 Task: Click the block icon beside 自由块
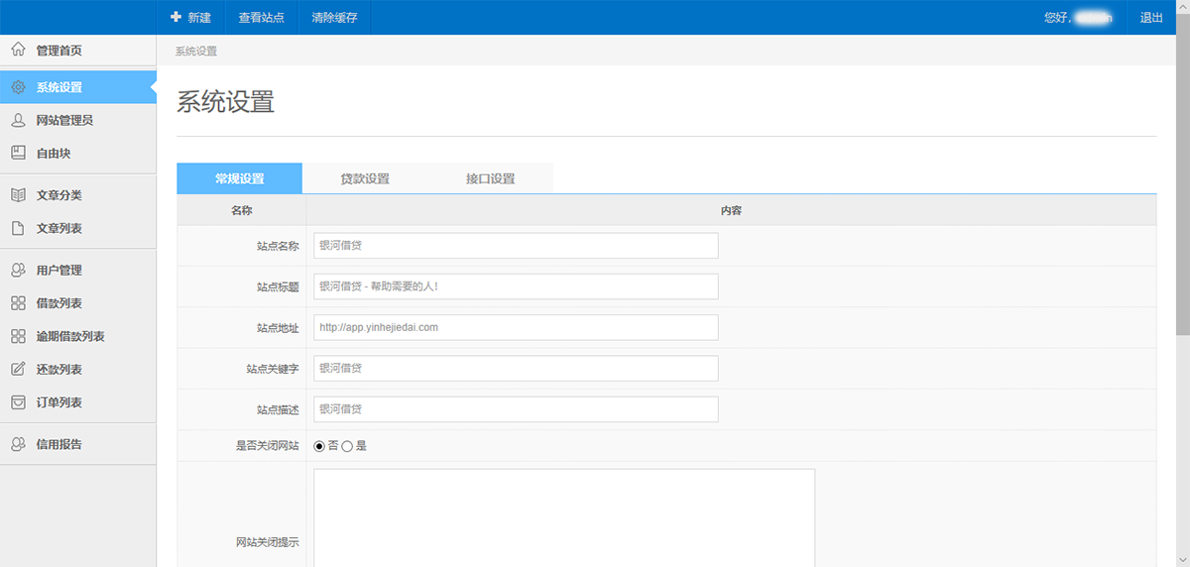18,153
